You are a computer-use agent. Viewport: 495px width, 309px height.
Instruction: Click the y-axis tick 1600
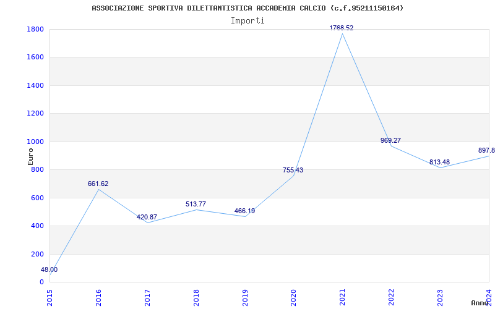35,57
